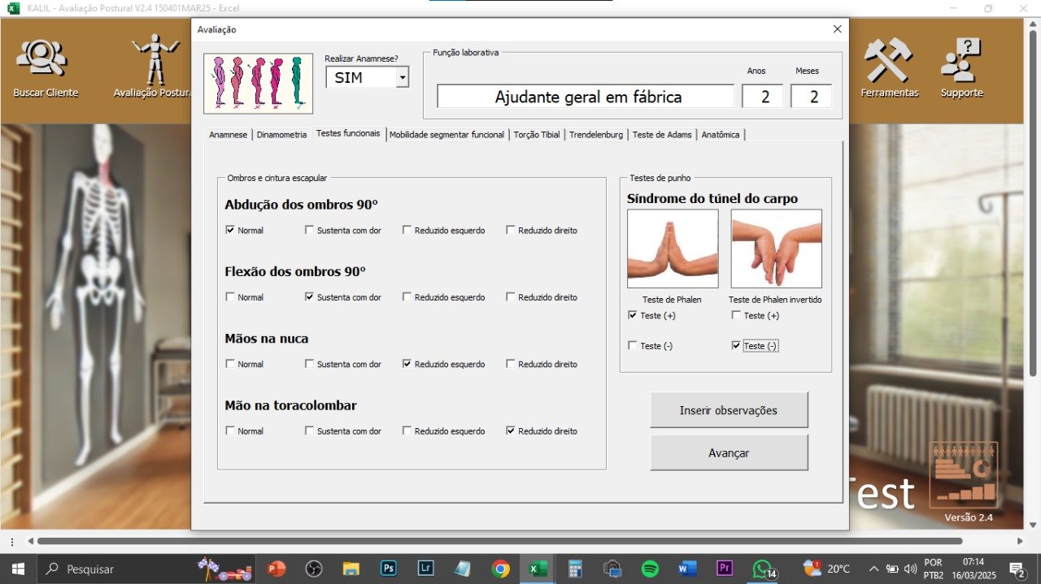This screenshot has height=584, width=1041.
Task: Expand the Realizar Anamnese dropdown
Action: (401, 78)
